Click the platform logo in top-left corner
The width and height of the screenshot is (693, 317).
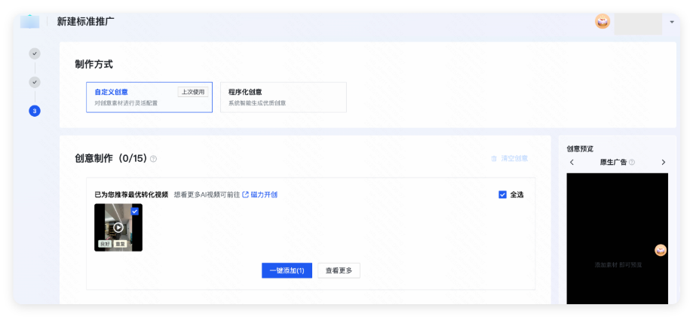(29, 21)
